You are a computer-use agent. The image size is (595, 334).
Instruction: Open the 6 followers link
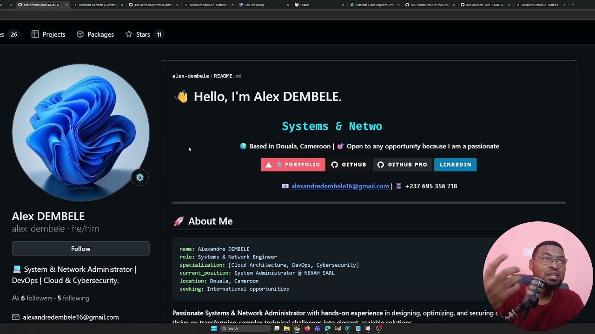[37, 298]
